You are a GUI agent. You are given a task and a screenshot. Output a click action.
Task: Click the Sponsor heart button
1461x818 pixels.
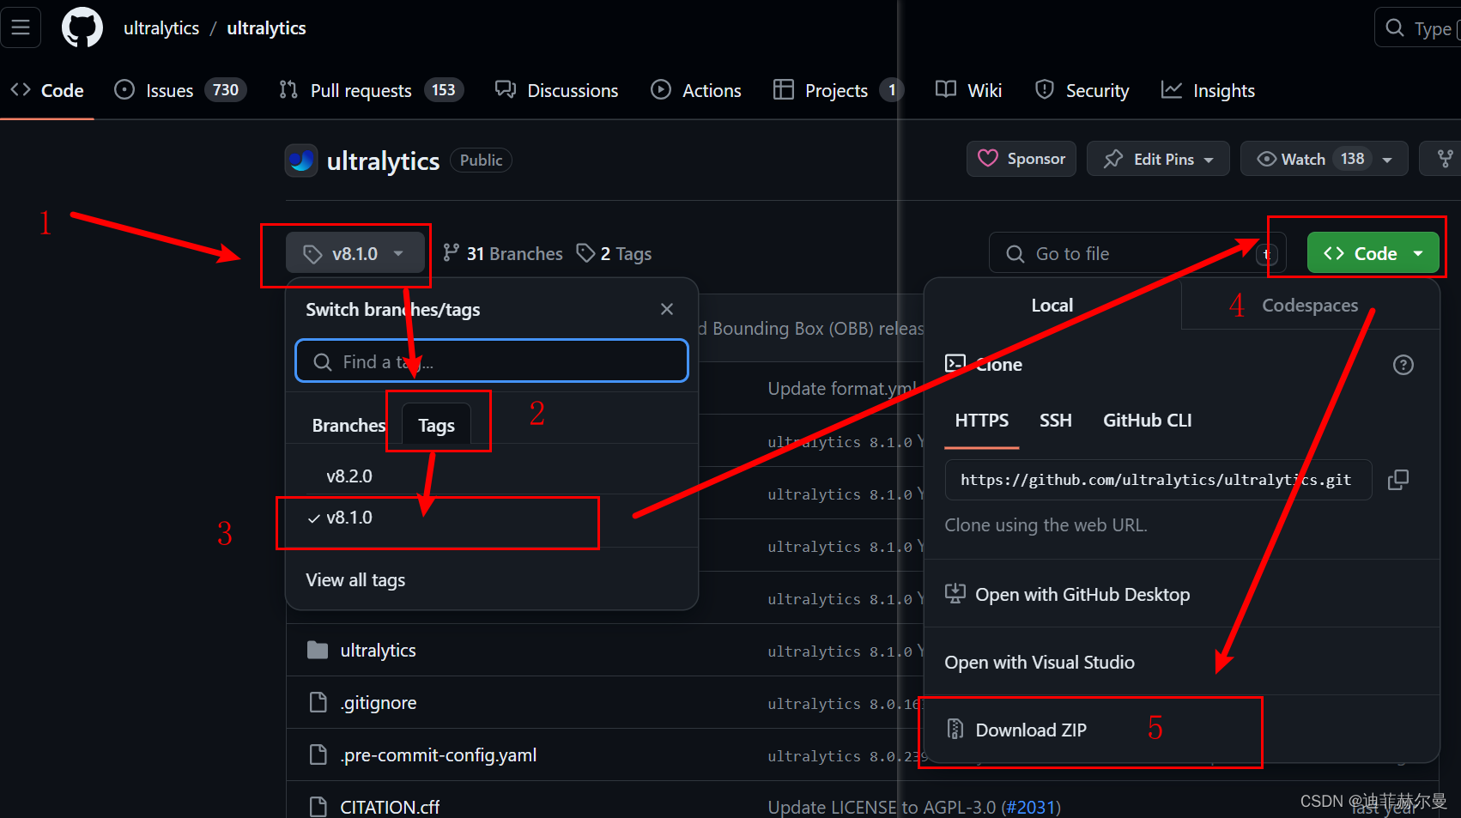pos(1021,159)
